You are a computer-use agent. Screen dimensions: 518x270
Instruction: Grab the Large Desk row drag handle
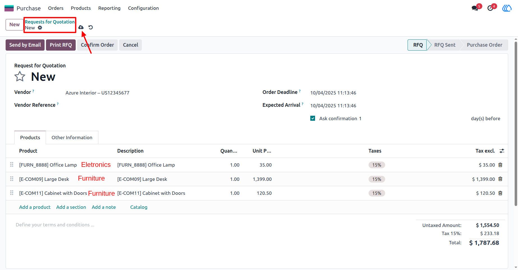(x=12, y=179)
